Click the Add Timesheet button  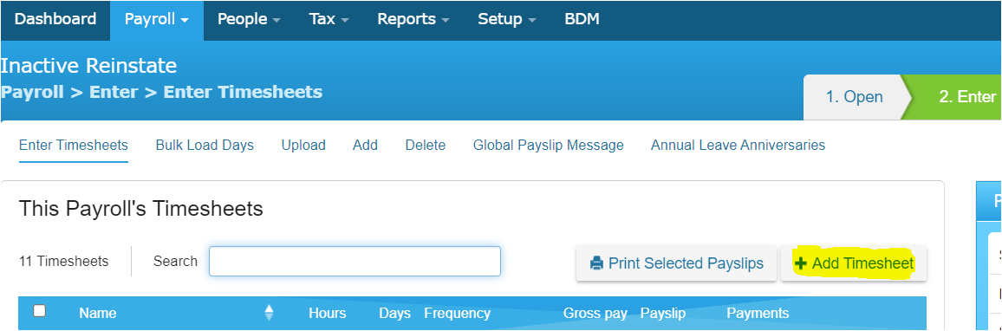pos(854,263)
